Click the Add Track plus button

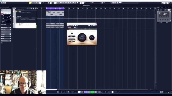[13, 8]
